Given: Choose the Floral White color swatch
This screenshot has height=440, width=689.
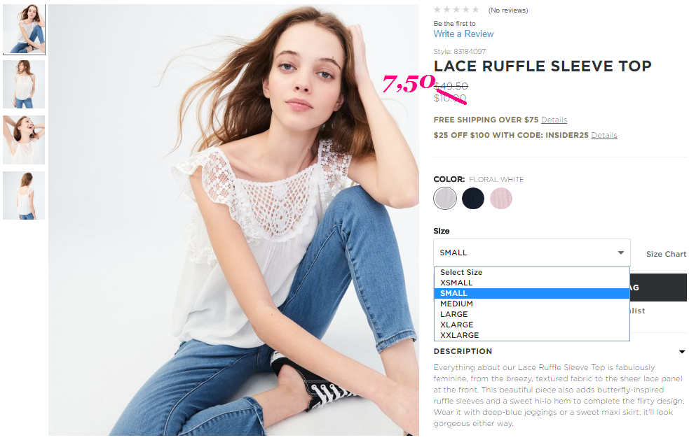Looking at the screenshot, I should (445, 198).
